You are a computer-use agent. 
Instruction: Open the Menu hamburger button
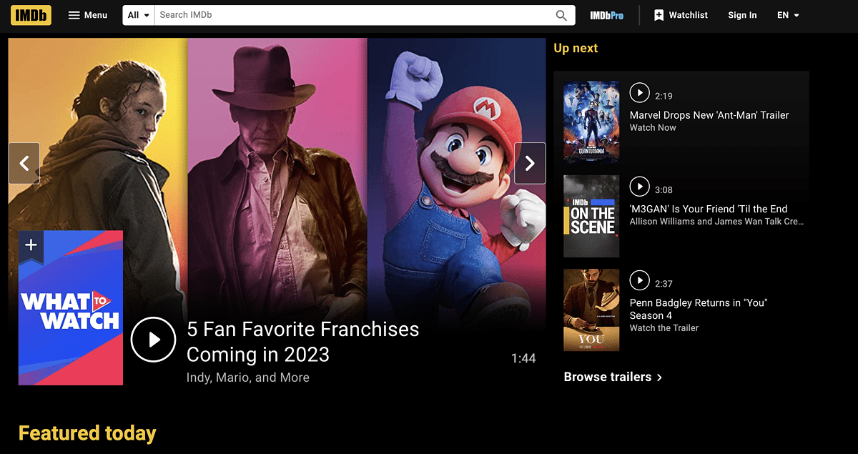[x=88, y=15]
